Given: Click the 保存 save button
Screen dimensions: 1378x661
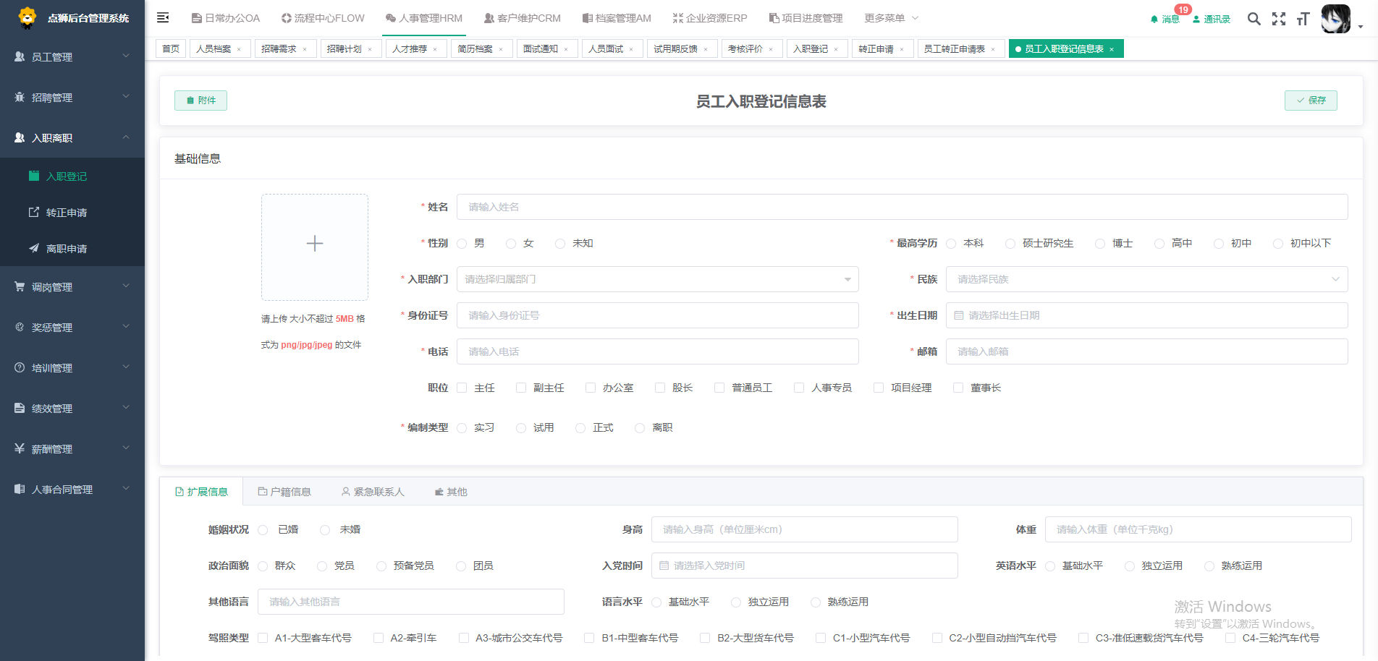Looking at the screenshot, I should pyautogui.click(x=1311, y=101).
